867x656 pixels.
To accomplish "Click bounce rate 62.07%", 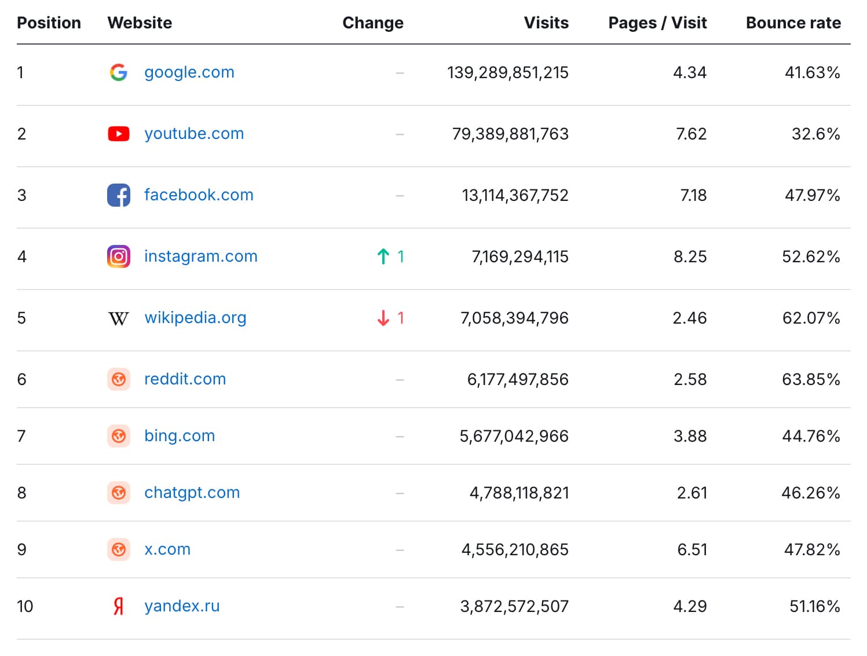I will click(811, 318).
